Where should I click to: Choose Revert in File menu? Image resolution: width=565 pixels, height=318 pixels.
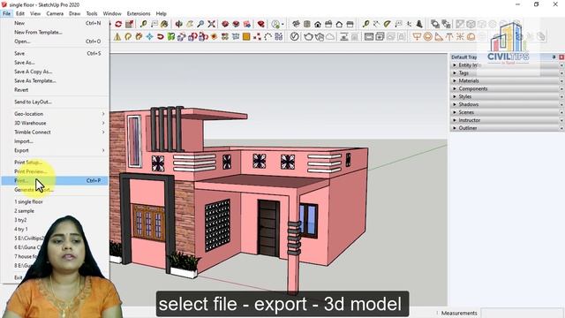(55, 90)
